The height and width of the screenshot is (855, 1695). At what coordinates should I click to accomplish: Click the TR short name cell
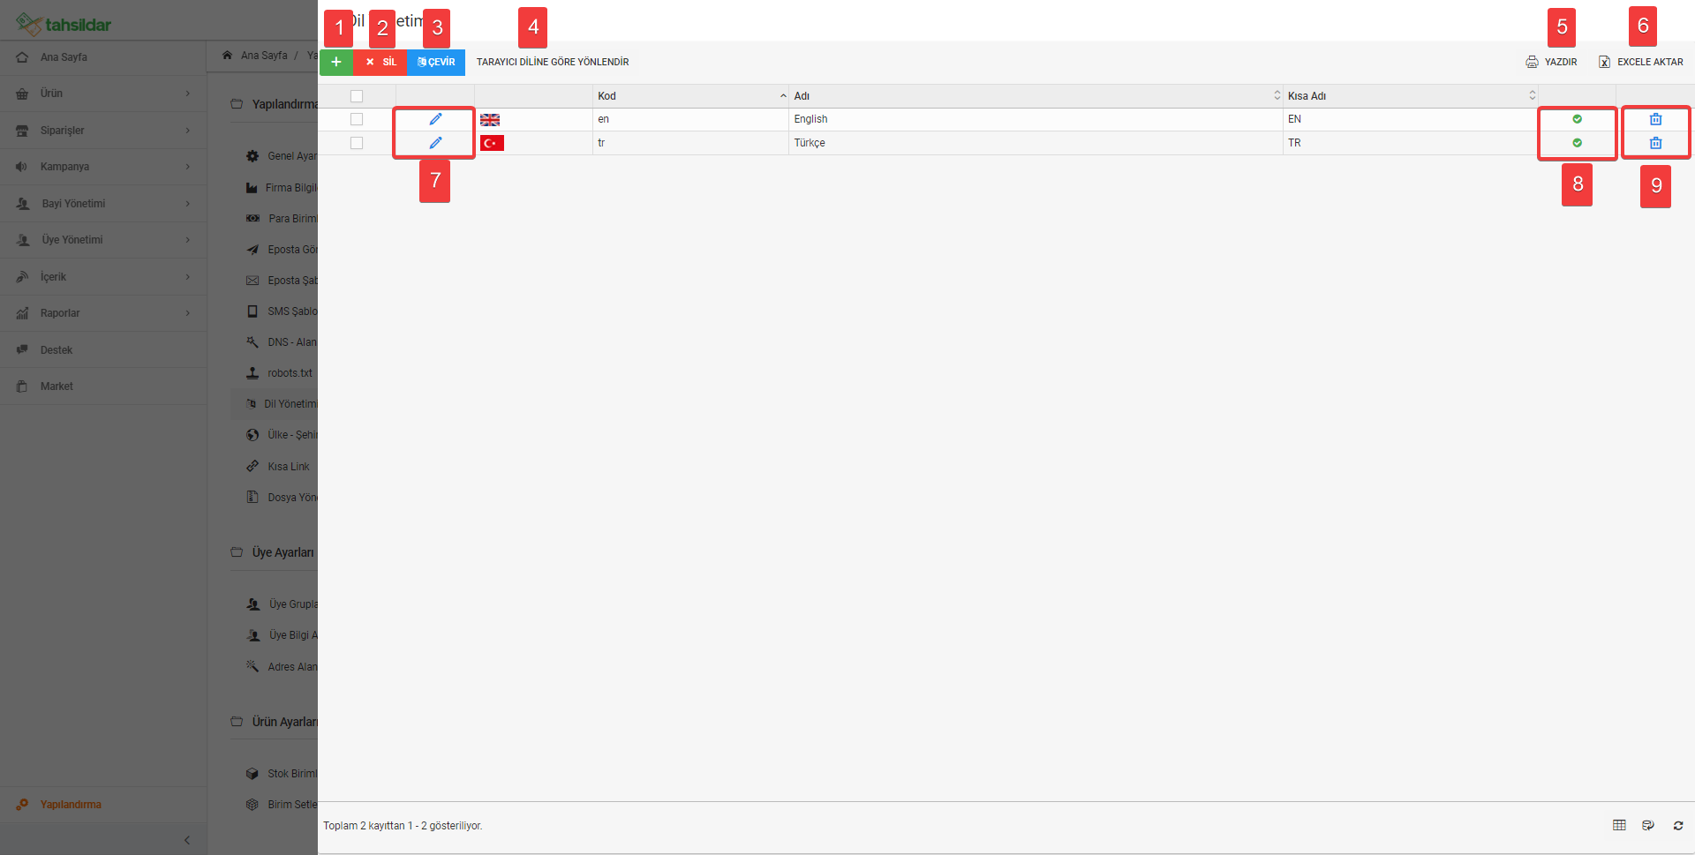click(1411, 143)
